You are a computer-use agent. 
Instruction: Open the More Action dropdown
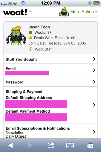tap(84, 12)
